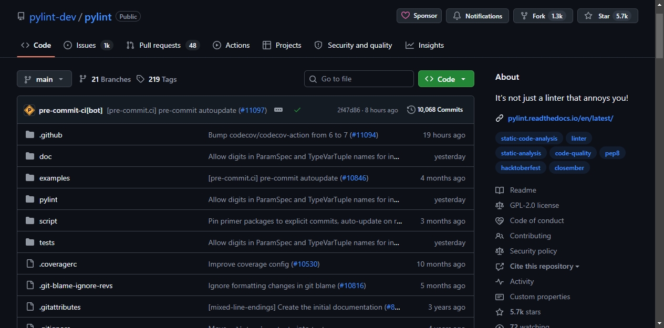Click the people icon beside Contributing
This screenshot has width=664, height=328.
pyautogui.click(x=500, y=236)
